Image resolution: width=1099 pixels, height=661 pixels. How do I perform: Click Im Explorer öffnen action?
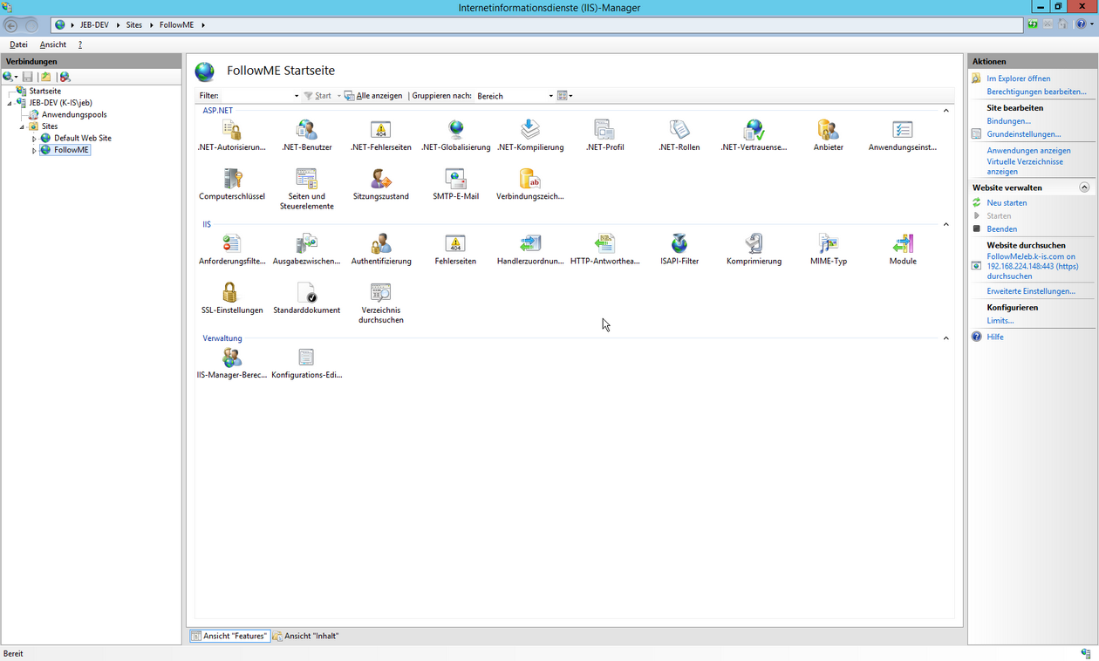tap(1018, 78)
